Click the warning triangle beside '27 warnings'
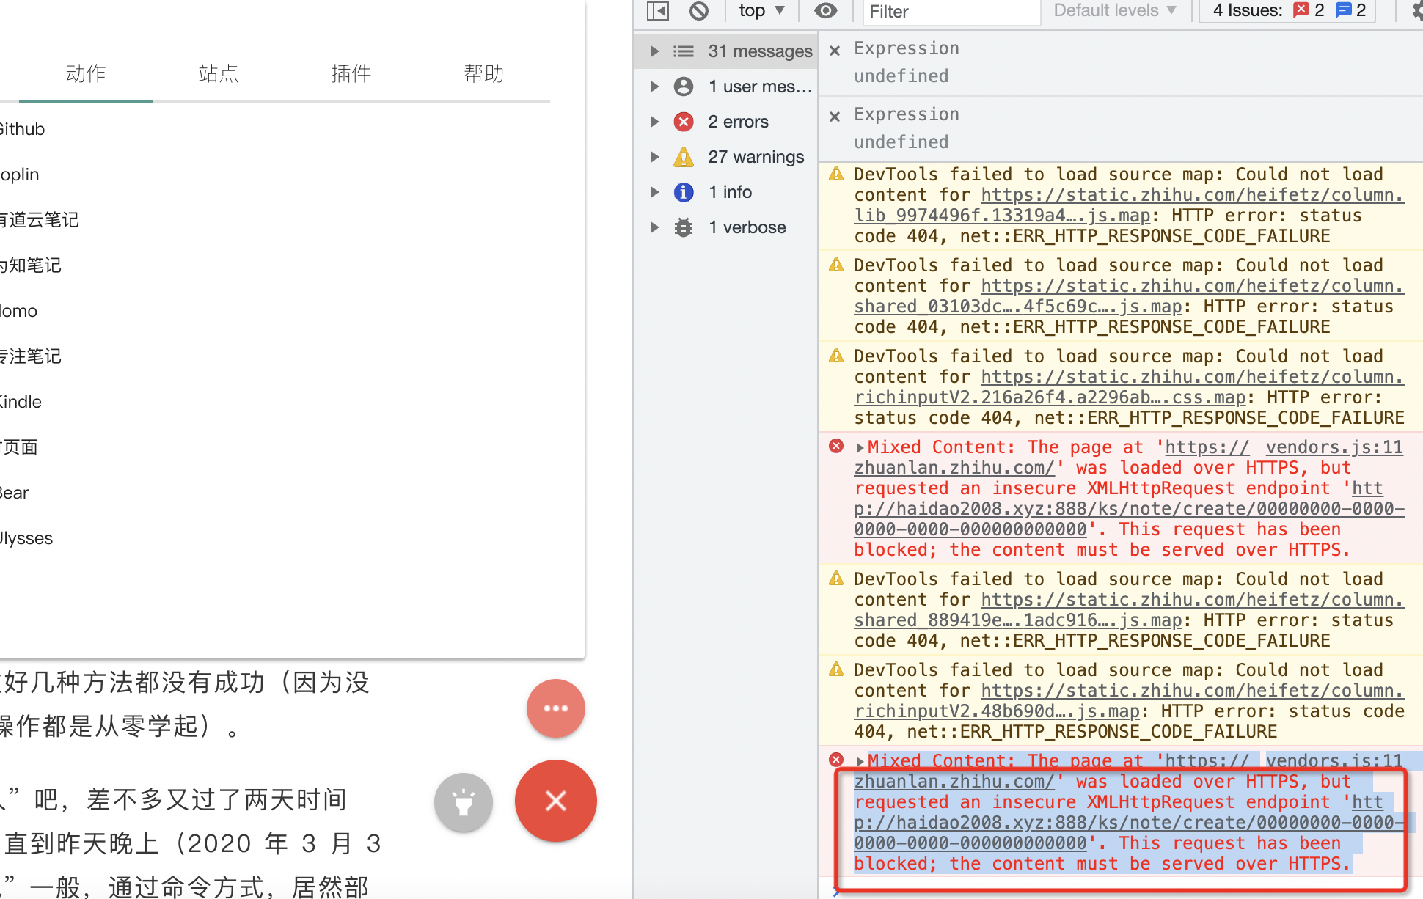Viewport: 1423px width, 899px height. pyautogui.click(x=683, y=156)
